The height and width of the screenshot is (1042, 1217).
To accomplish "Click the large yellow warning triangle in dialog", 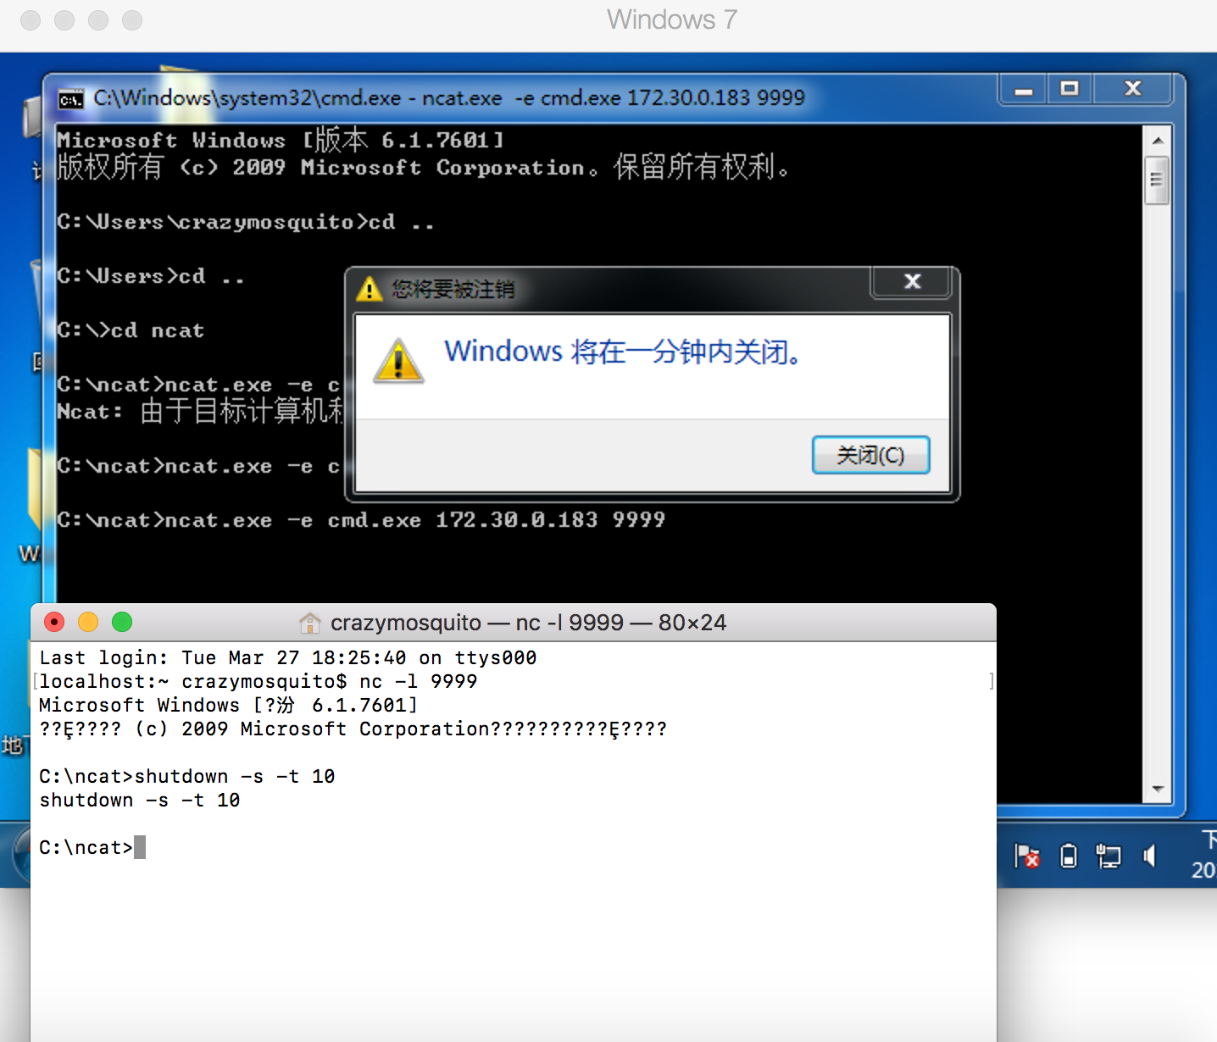I will [x=398, y=361].
